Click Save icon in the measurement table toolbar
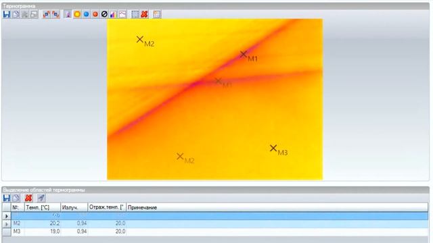Screen dimensions: 433x243 point(7,198)
